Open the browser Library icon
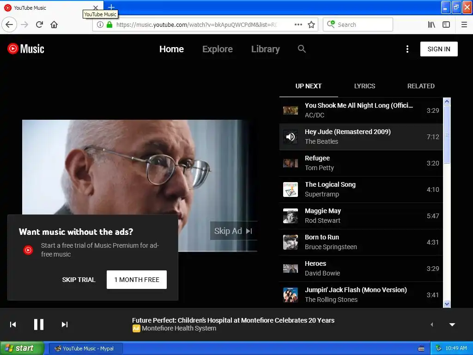This screenshot has width=473, height=355. click(x=431, y=24)
